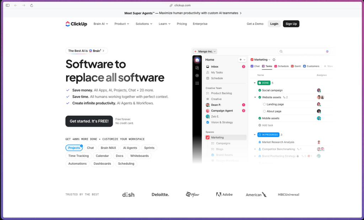Click assignee avatar for Social campaign
Screen dimensions: 364x220
pyautogui.click(x=319, y=90)
